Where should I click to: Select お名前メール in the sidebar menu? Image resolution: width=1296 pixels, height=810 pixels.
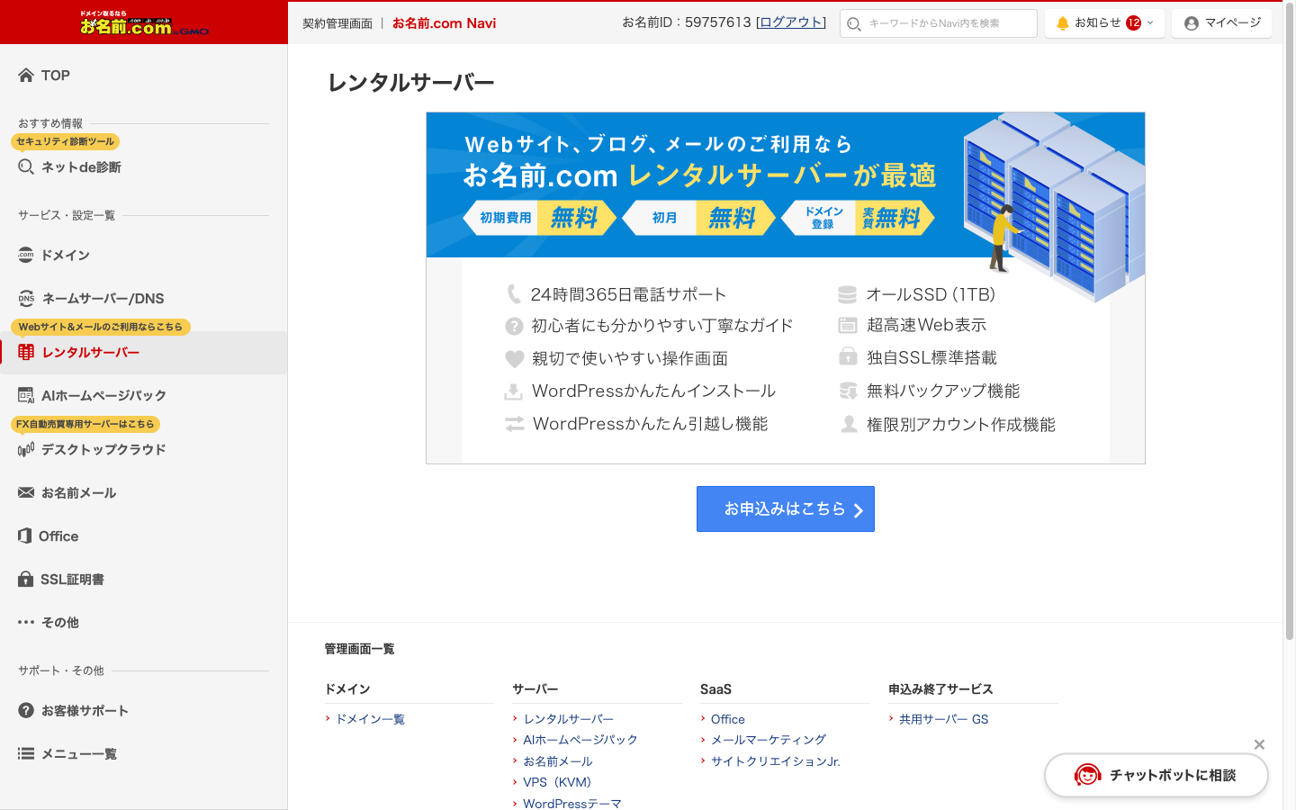pos(144,492)
